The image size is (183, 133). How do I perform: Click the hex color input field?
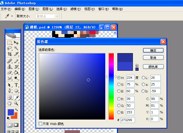click(x=128, y=120)
